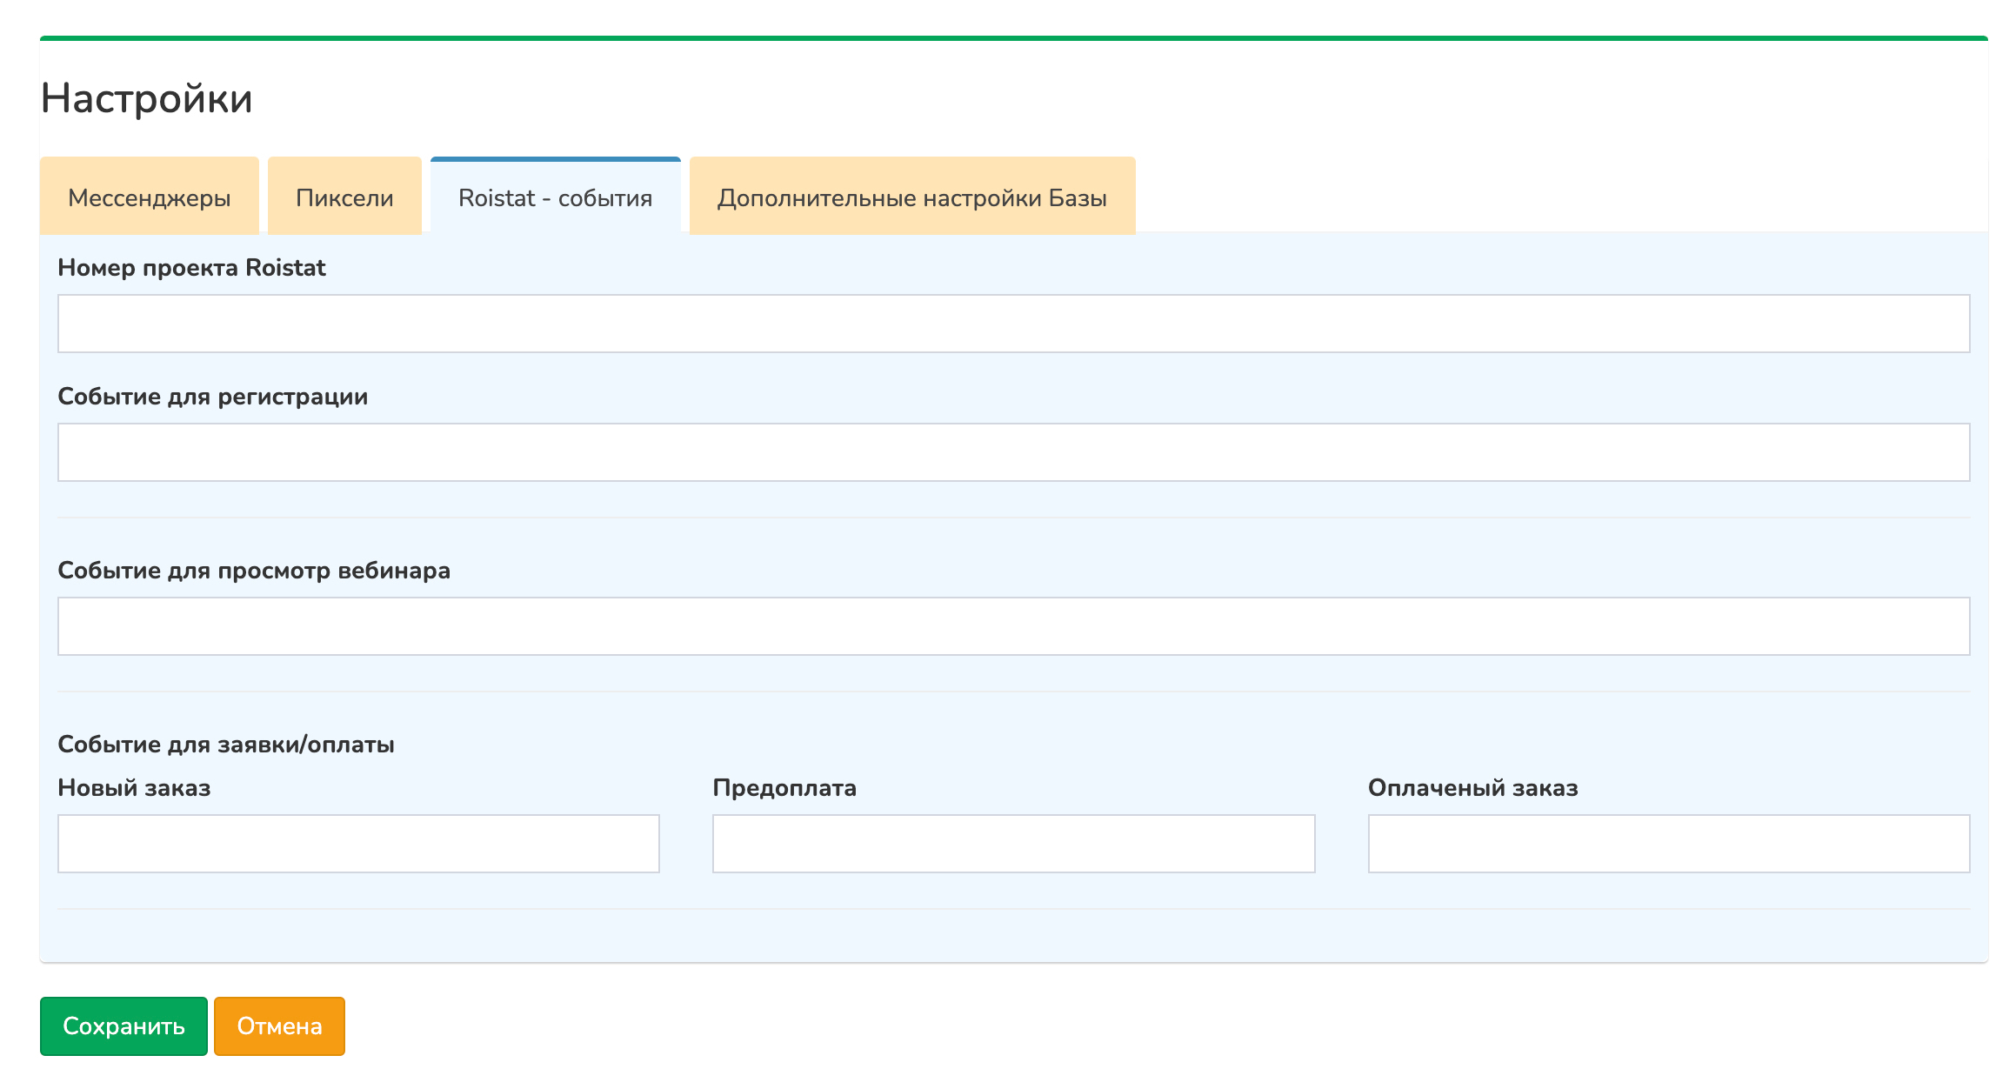Click the Событие для регистрации label
The width and height of the screenshot is (2009, 1089).
point(212,397)
